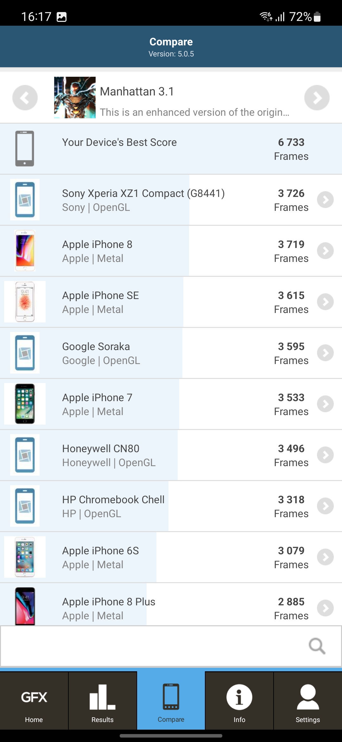Switch to the Results tab
The image size is (342, 742).
[x=102, y=701]
